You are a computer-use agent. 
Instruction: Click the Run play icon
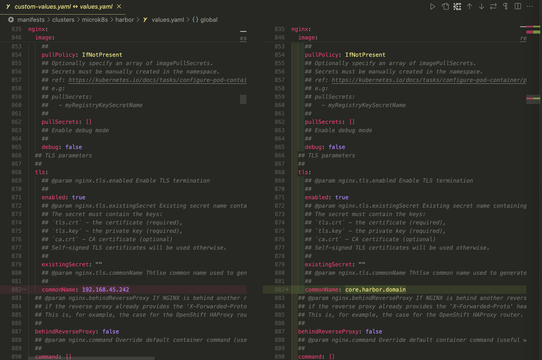point(432,6)
